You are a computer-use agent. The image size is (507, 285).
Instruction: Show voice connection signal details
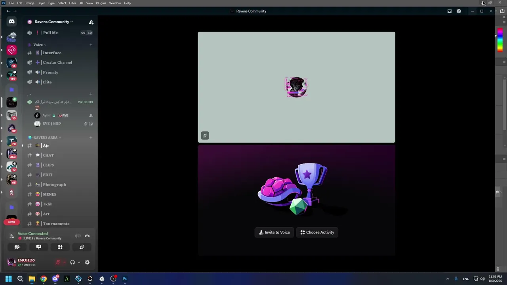(11, 236)
